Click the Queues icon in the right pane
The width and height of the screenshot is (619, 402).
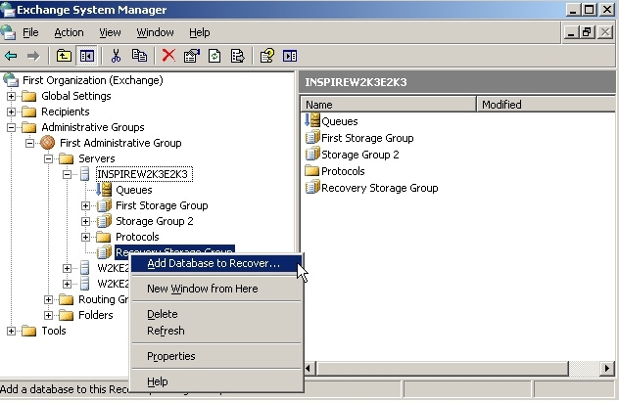pos(312,120)
